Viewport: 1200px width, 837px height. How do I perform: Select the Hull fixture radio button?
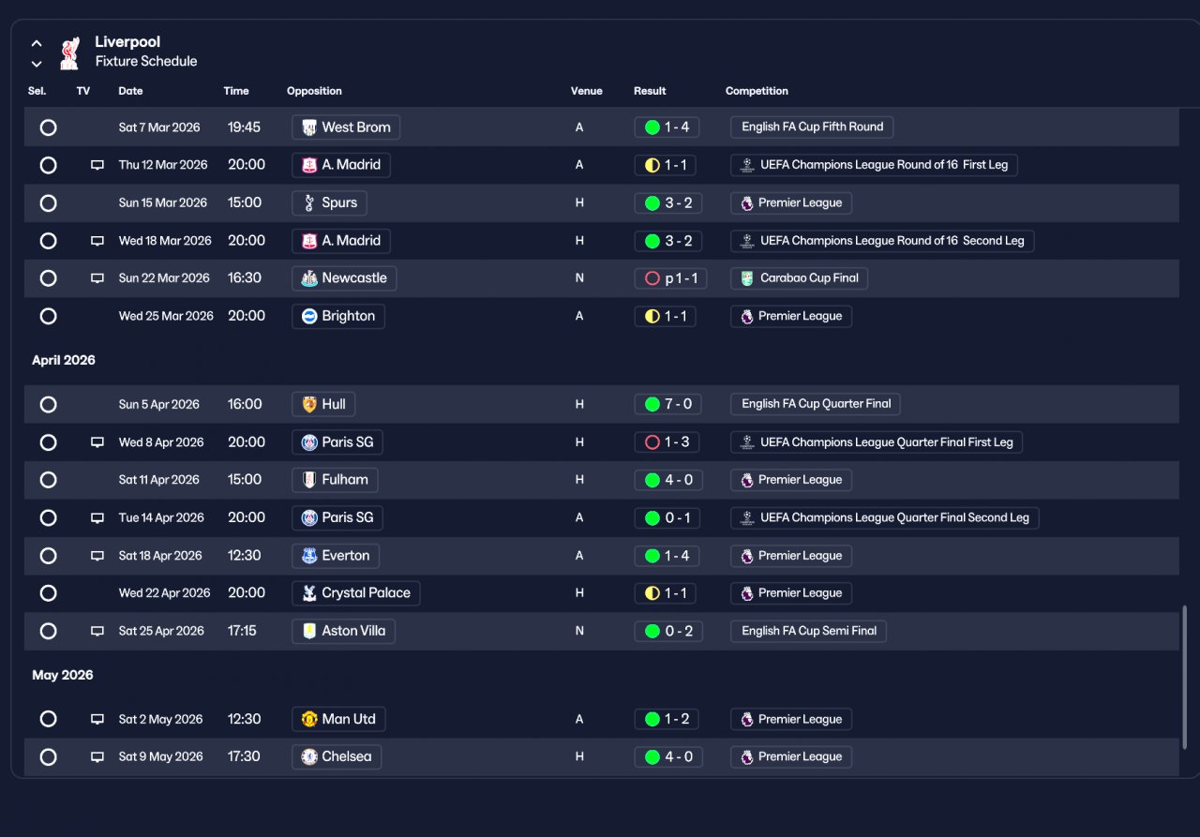pyautogui.click(x=49, y=405)
